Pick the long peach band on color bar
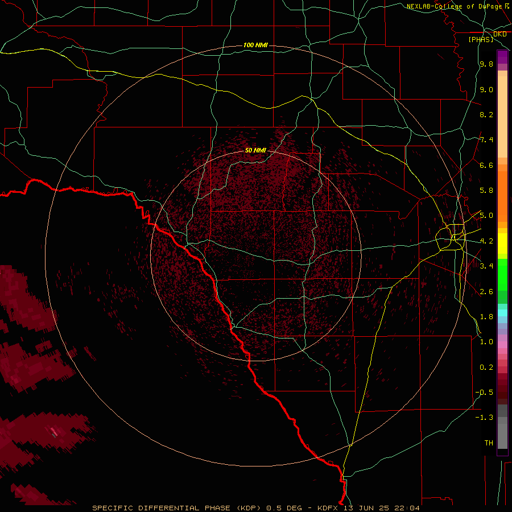The image size is (512, 512). [502, 117]
